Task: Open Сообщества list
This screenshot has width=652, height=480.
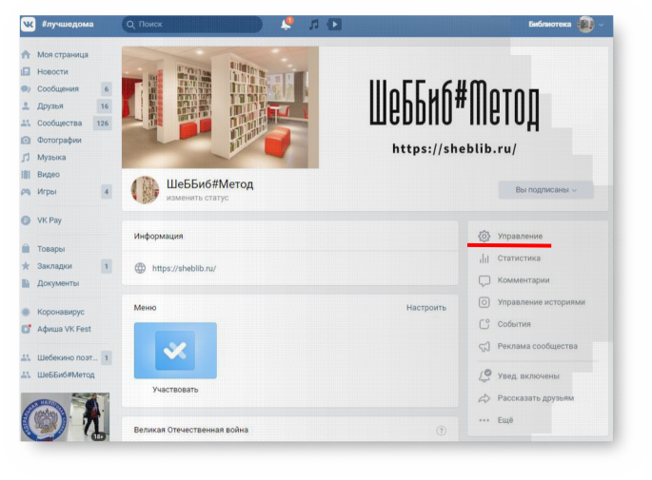Action: pos(59,123)
